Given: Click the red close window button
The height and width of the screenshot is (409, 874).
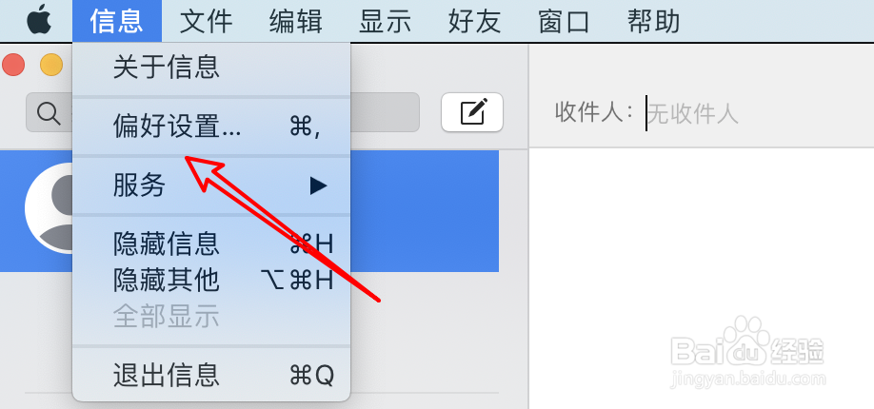Looking at the screenshot, I should point(12,66).
